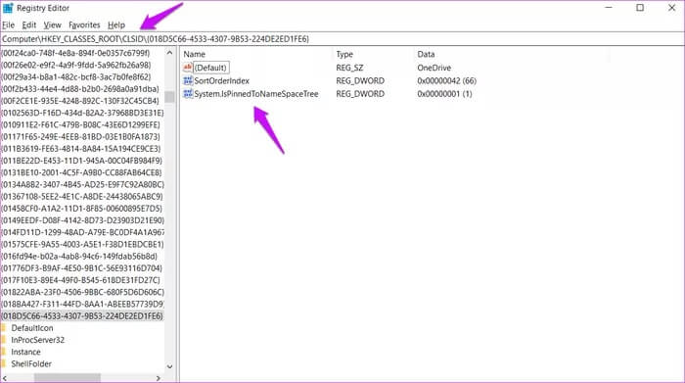Select key {00f26e02-e9f2-4a9f-9fdd-5a962fb26a98}
Image resolution: width=685 pixels, height=383 pixels.
[76, 65]
